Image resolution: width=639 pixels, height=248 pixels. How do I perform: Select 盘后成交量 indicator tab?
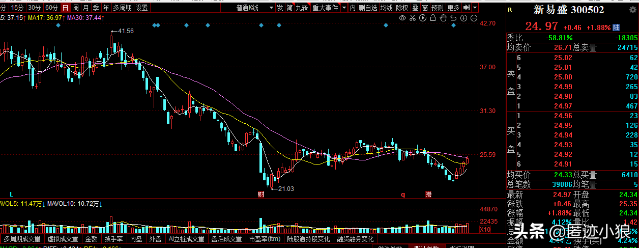[x=226, y=239]
